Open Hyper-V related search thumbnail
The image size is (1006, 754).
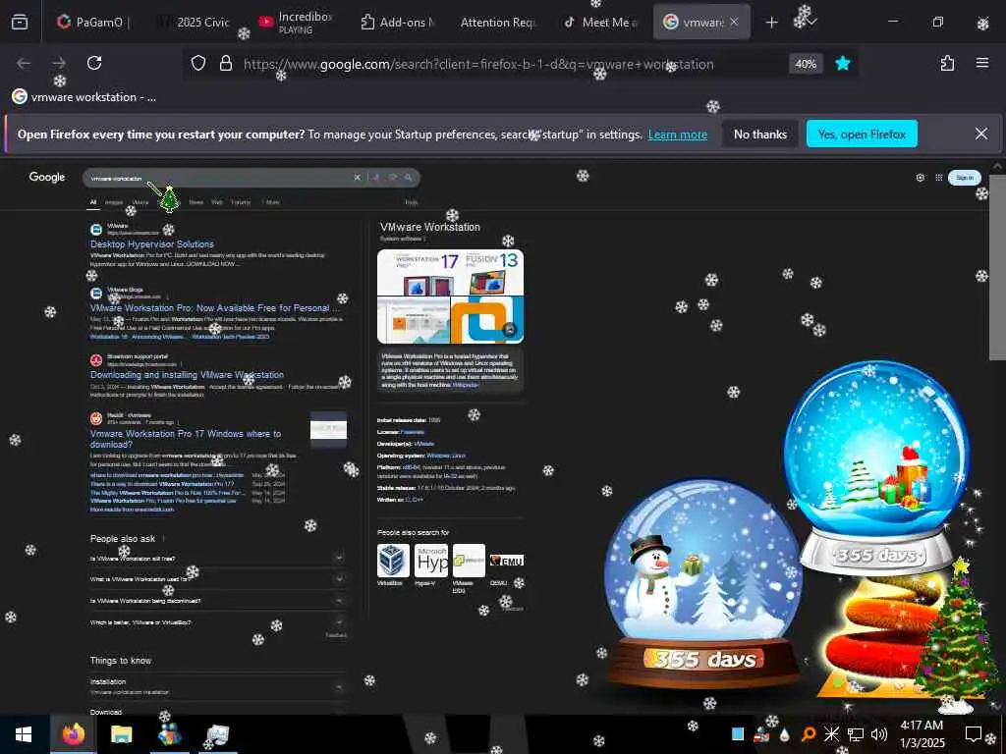tap(432, 561)
